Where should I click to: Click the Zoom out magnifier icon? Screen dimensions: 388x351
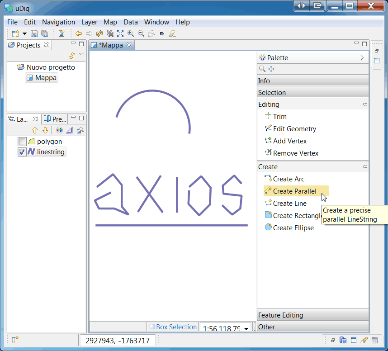point(141,33)
